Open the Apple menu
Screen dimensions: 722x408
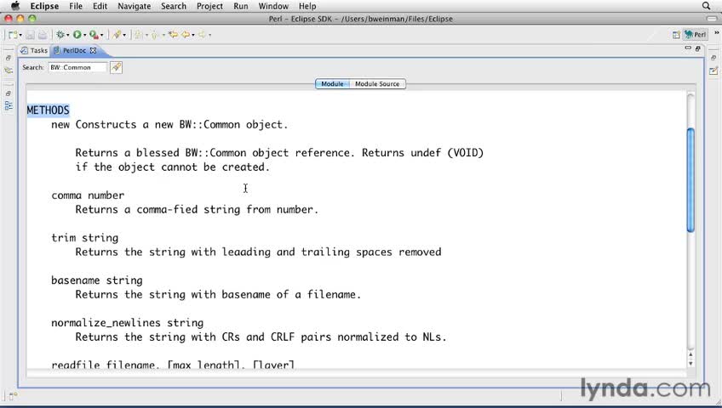pos(15,6)
